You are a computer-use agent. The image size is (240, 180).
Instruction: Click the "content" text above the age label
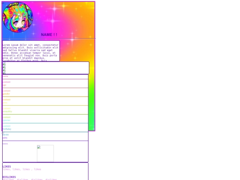pyautogui.click(x=7, y=82)
